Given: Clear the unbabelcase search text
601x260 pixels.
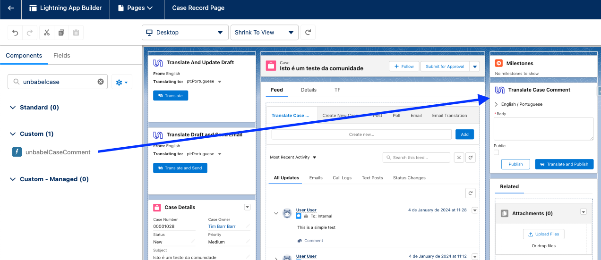Looking at the screenshot, I should pos(101,82).
